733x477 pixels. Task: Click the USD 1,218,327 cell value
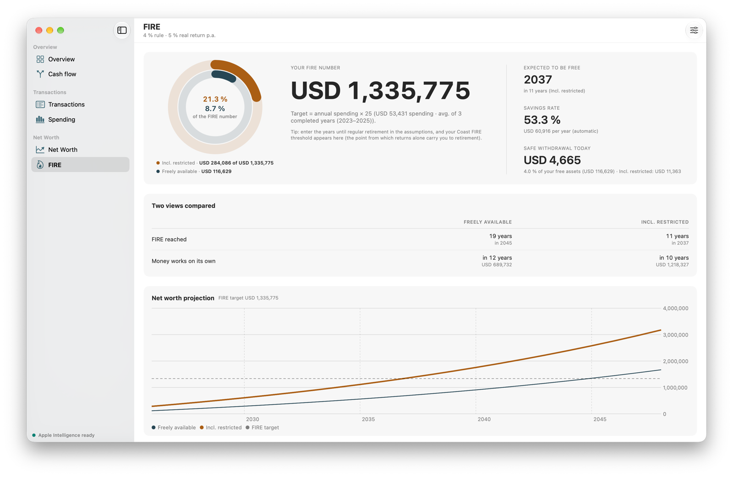(x=672, y=265)
